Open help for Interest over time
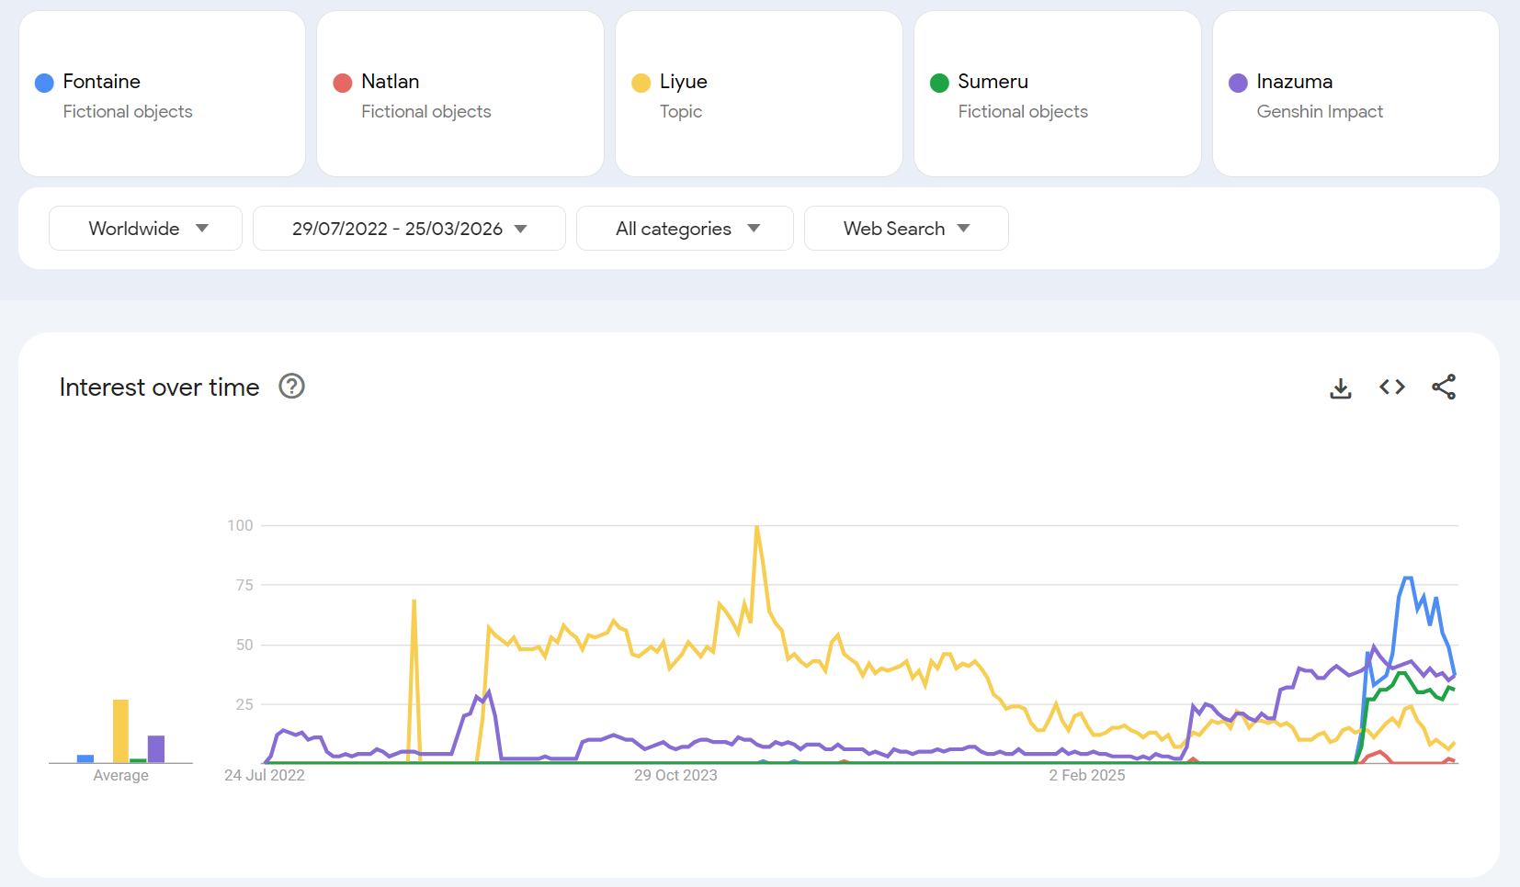The height and width of the screenshot is (887, 1520). click(291, 387)
